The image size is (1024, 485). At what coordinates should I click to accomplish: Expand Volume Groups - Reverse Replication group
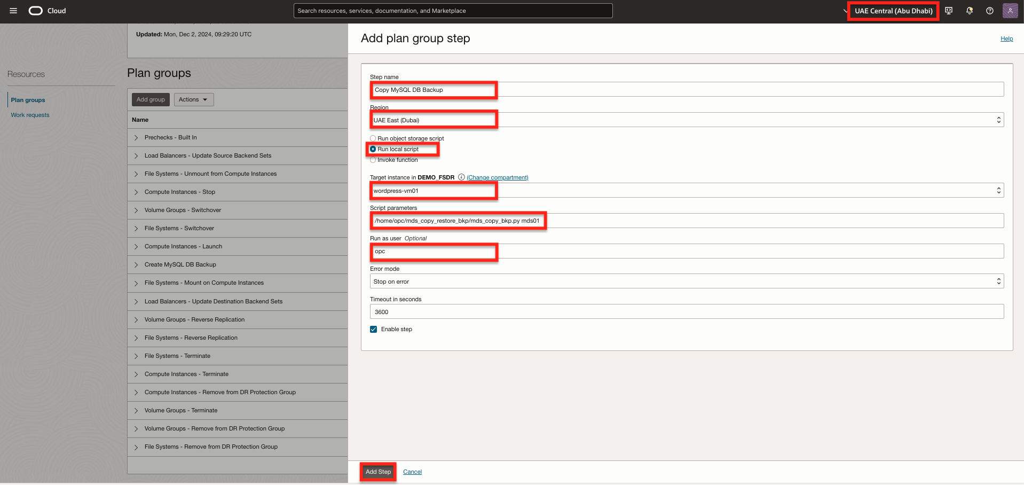tap(136, 320)
